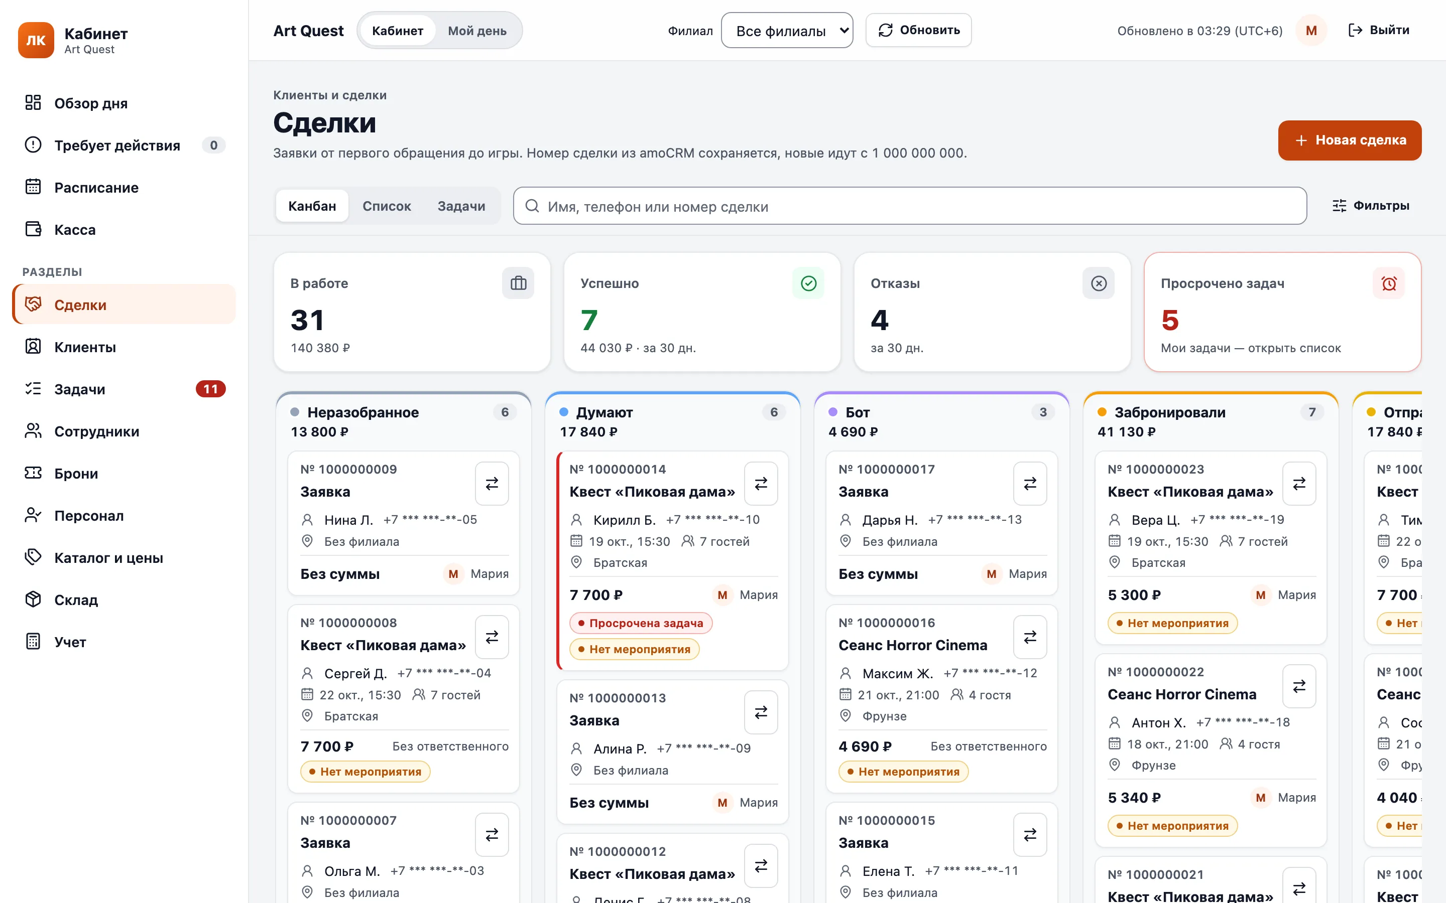Switch to Список view tab

click(x=387, y=206)
